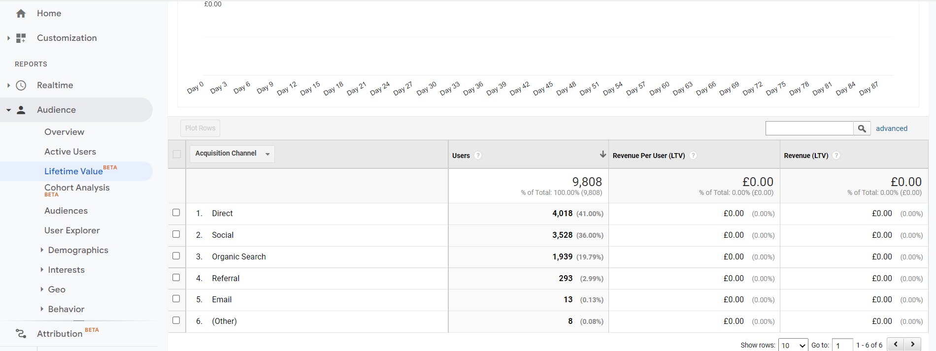Click the Customization dashboard icon
The height and width of the screenshot is (351, 936).
(21, 38)
